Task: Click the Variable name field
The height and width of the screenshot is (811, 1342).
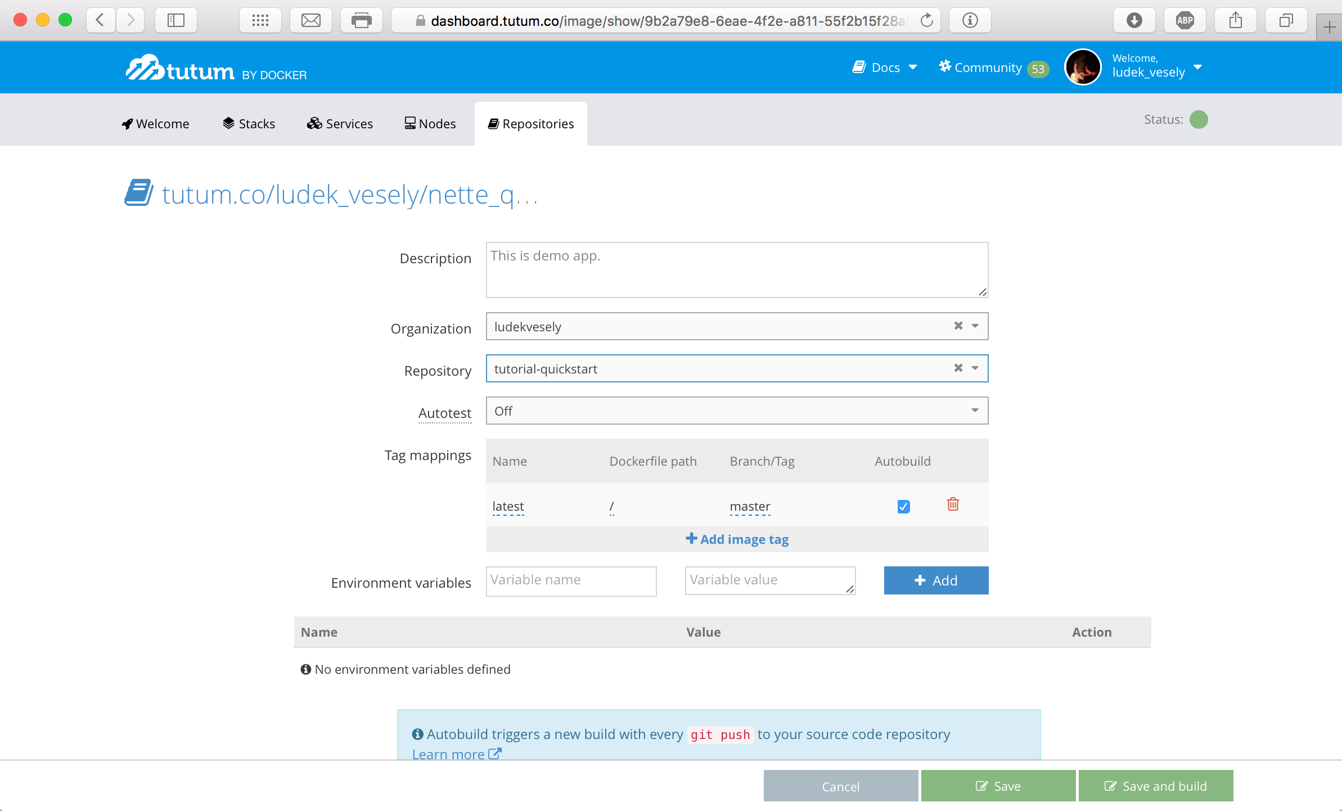Action: click(571, 581)
